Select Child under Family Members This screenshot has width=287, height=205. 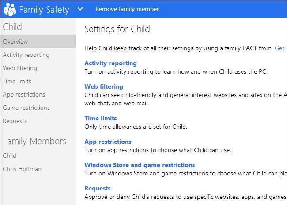(10, 156)
